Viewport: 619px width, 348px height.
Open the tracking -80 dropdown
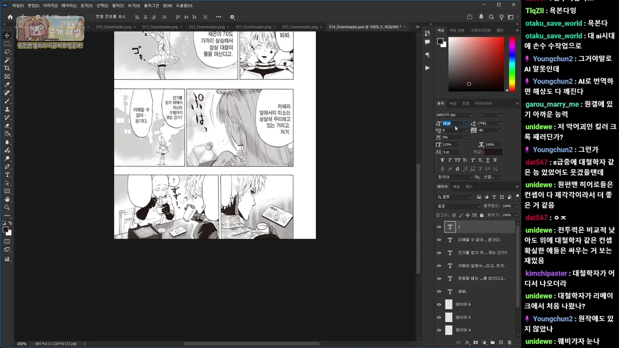click(x=500, y=130)
